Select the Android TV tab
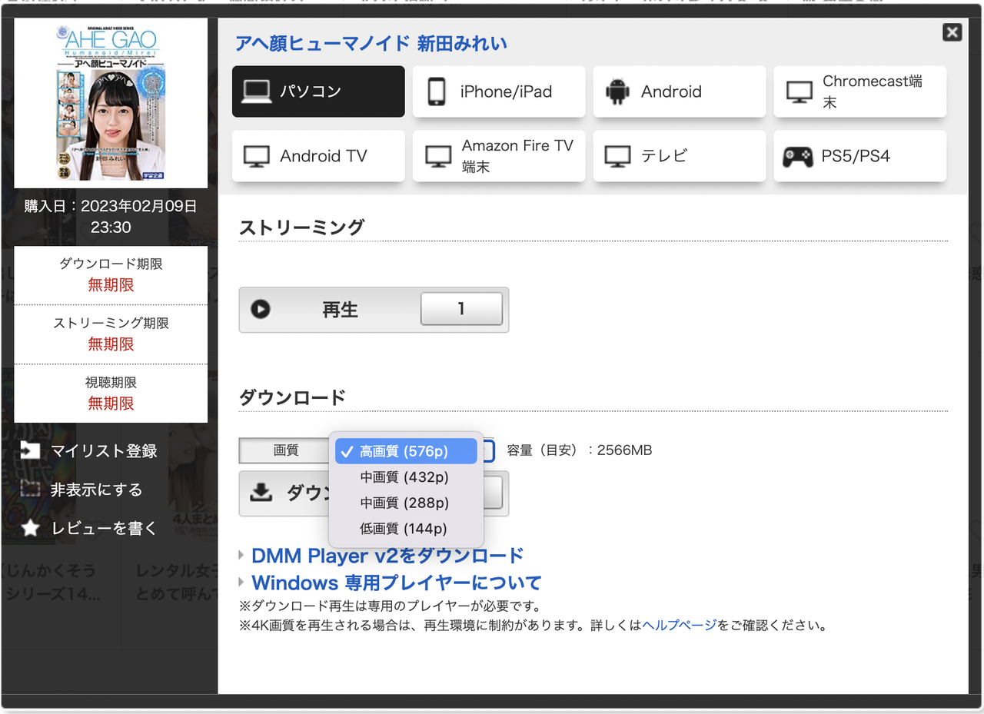Screen dimensions: 984x714 pos(318,156)
